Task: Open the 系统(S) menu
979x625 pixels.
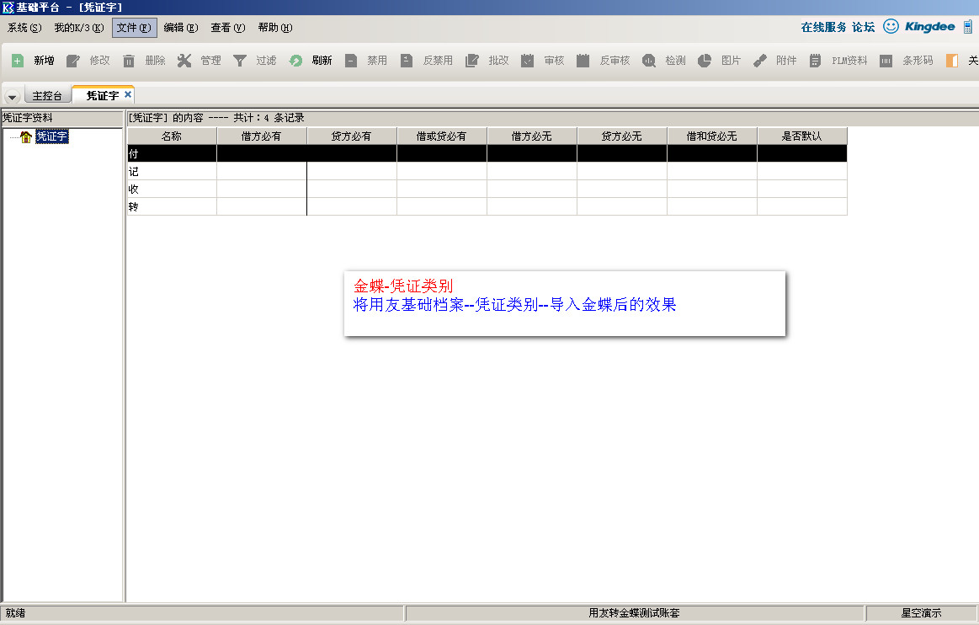Action: coord(24,28)
